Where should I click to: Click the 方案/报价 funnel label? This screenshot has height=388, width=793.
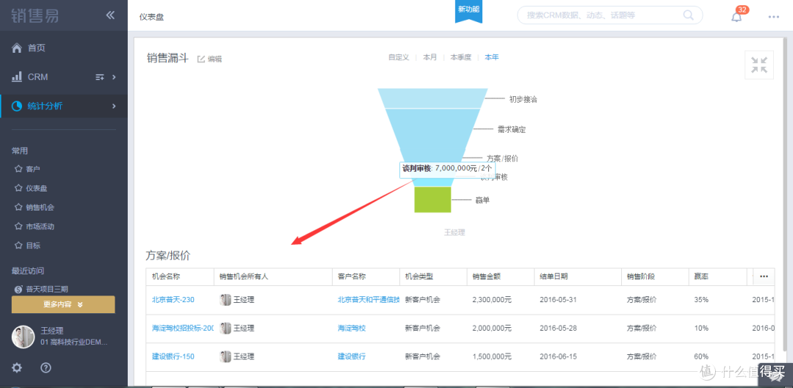tap(502, 158)
